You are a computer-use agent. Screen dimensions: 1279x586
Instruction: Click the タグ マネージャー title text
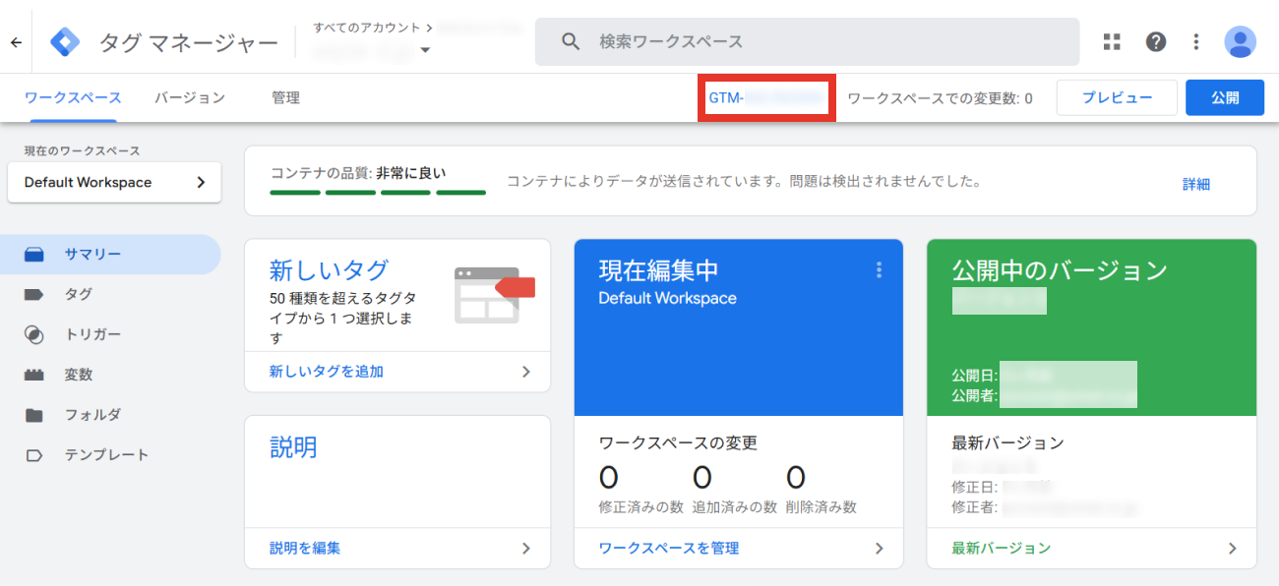tap(189, 42)
